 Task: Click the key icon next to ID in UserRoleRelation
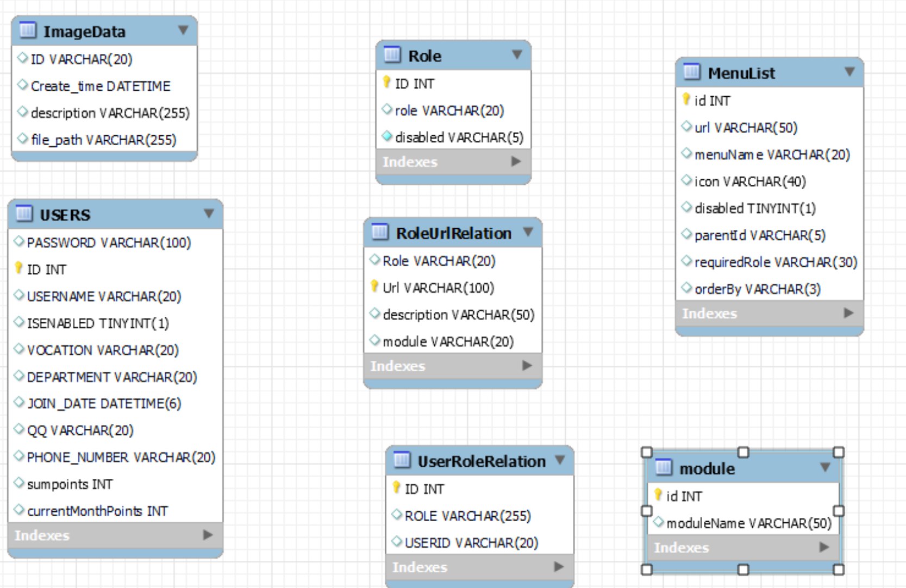pyautogui.click(x=397, y=488)
